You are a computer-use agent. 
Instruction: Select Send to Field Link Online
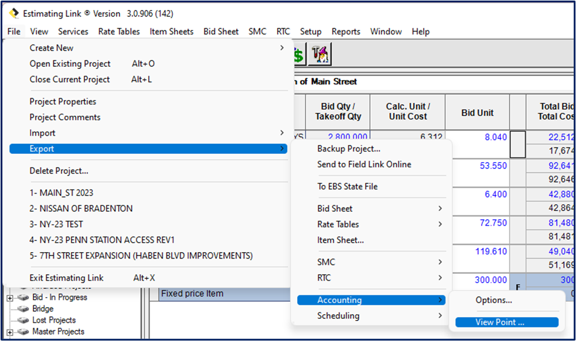[371, 164]
